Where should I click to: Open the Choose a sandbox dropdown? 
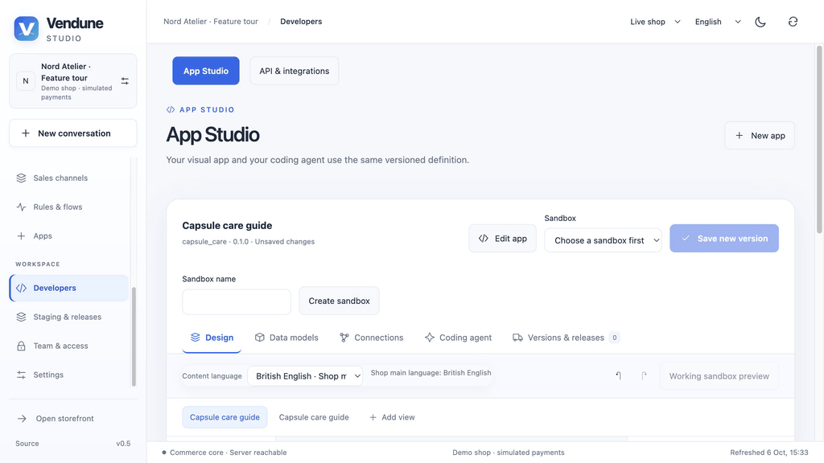[604, 240]
